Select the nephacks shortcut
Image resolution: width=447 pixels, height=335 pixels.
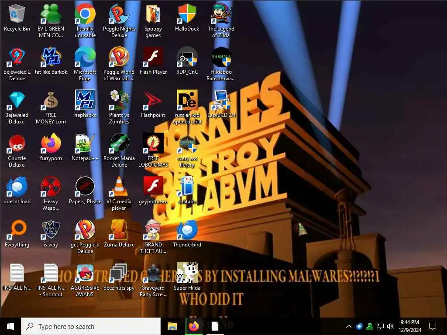click(85, 104)
